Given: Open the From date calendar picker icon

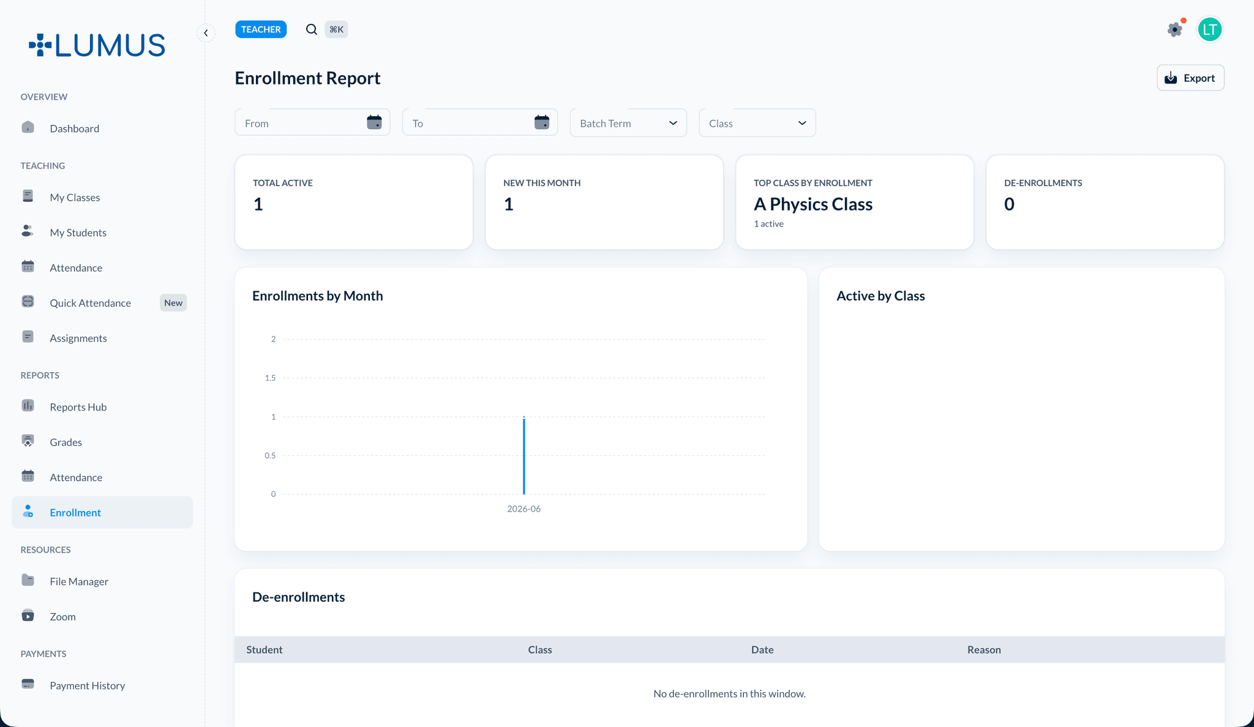Looking at the screenshot, I should [374, 122].
